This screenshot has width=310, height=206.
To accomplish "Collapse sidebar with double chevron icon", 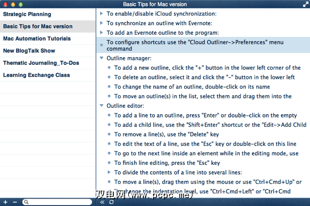I will pos(102,202).
